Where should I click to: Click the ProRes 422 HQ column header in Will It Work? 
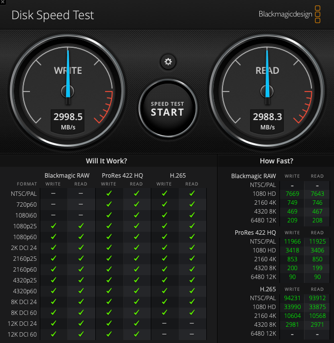click(x=122, y=176)
